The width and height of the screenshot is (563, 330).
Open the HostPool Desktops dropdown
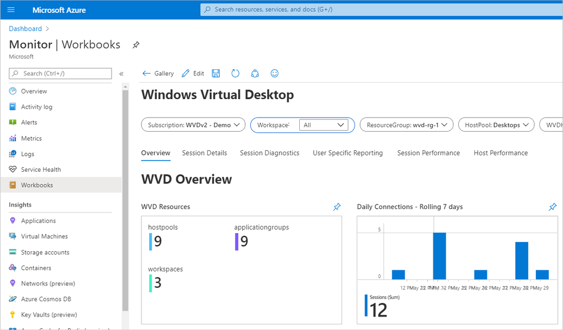coord(496,125)
